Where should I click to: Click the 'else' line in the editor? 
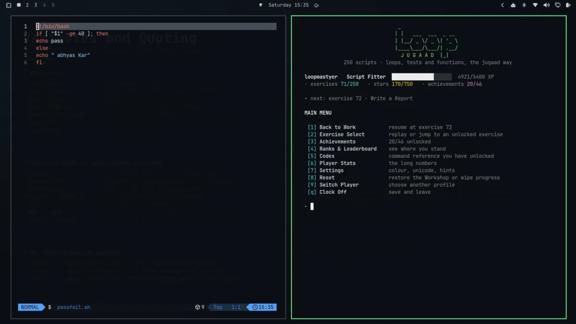(x=42, y=48)
